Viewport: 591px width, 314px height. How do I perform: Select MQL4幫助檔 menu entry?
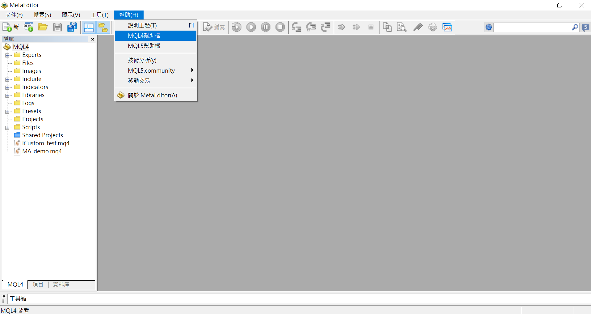point(156,36)
